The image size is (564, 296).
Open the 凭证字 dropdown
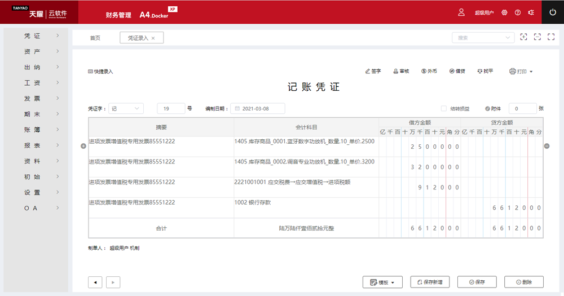click(x=126, y=108)
